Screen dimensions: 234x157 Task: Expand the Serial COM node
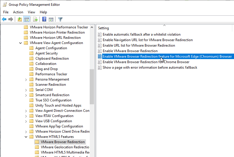[x=26, y=90]
